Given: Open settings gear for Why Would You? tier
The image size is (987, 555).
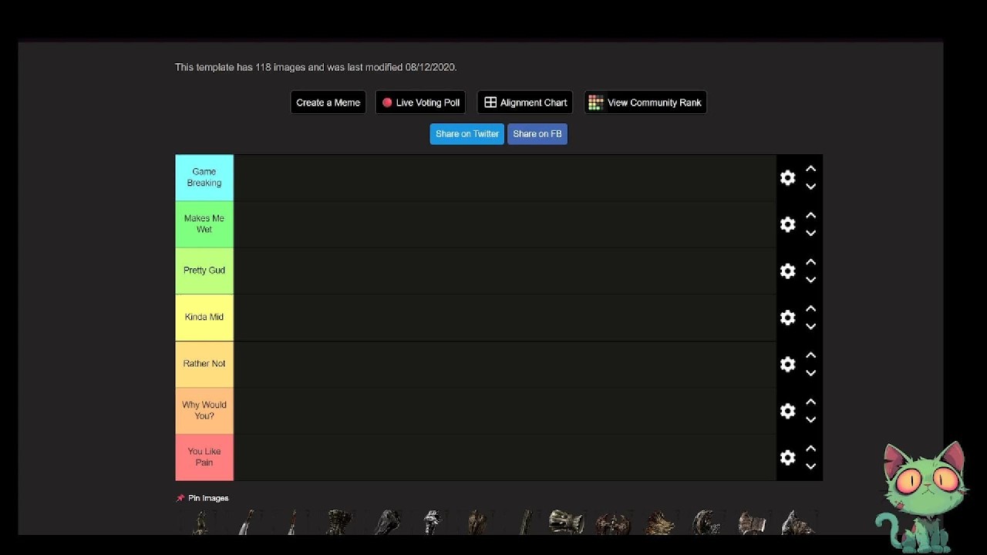Looking at the screenshot, I should pos(787,411).
